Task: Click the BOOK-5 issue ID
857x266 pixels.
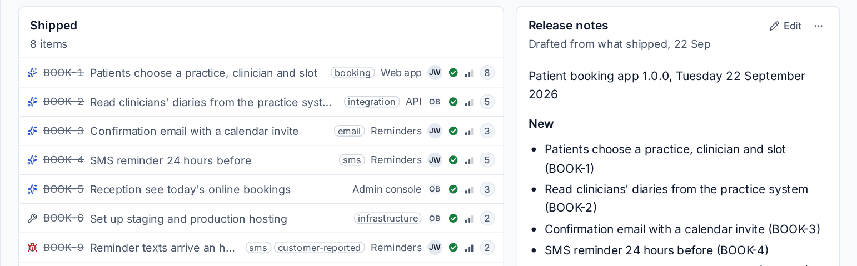Action: coord(63,189)
